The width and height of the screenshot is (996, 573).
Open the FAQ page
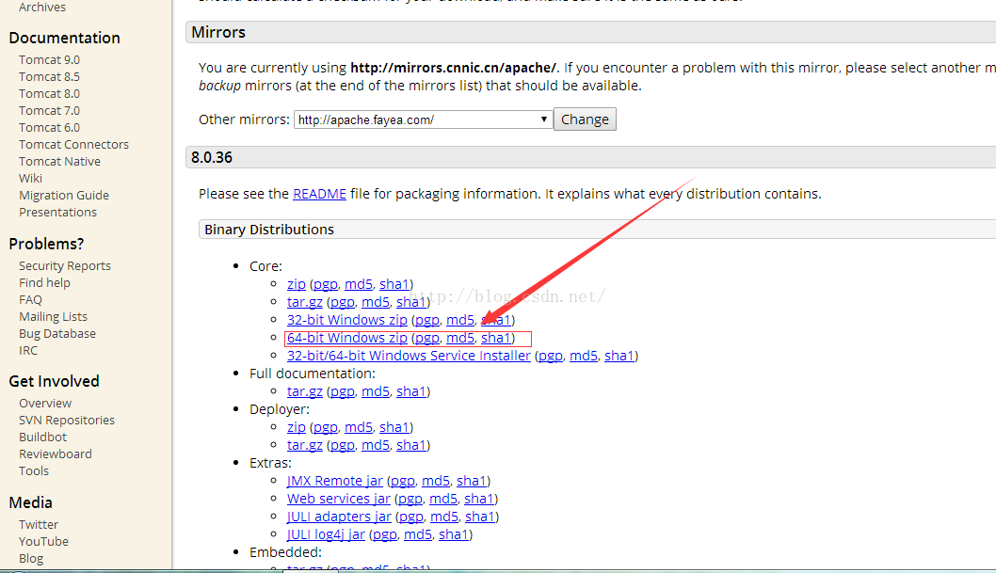(x=30, y=299)
